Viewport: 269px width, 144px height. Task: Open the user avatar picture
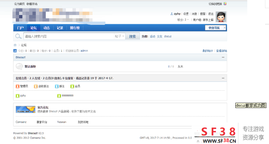(x=221, y=17)
